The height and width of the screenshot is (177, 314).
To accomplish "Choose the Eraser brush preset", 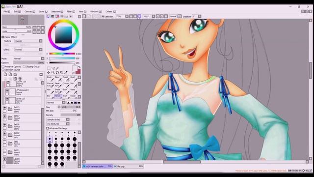I will pos(73,96).
